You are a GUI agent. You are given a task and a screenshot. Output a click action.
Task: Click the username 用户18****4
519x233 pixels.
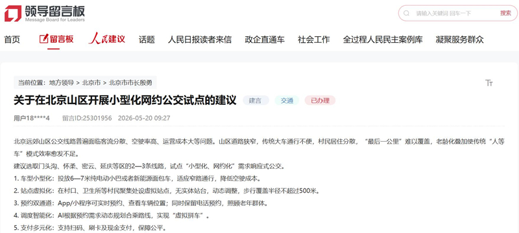coord(32,118)
